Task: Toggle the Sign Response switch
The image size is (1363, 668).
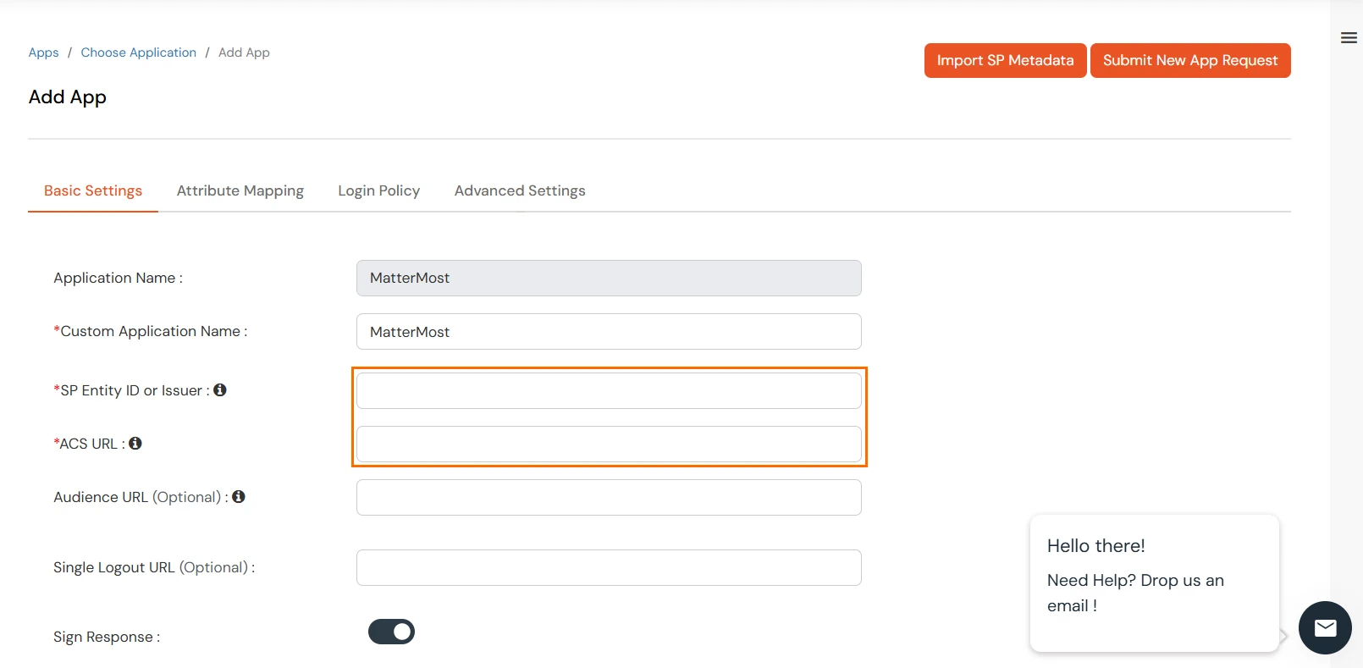Action: click(x=391, y=632)
